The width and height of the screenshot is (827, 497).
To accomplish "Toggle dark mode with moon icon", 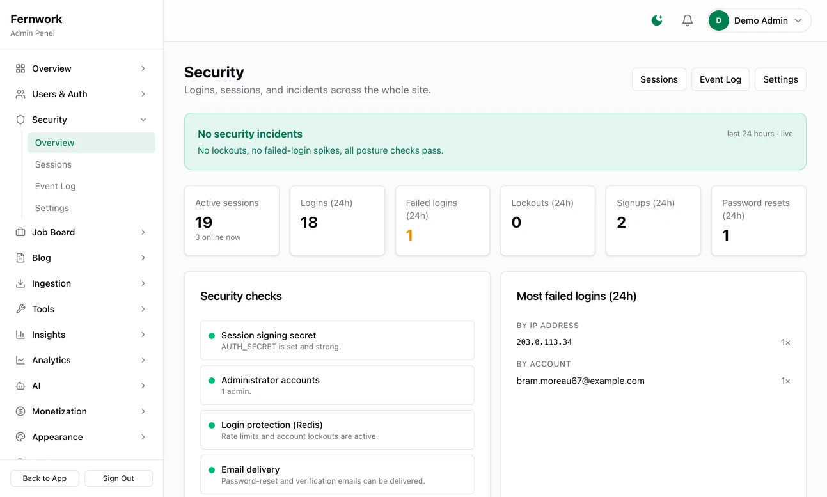I will (x=657, y=20).
